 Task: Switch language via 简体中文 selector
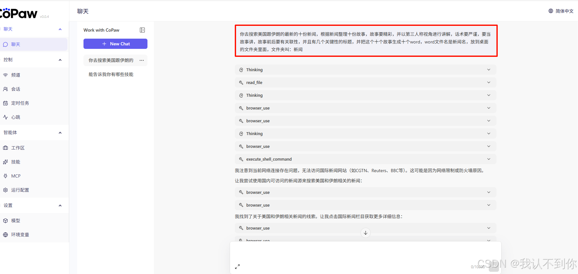(x=561, y=11)
